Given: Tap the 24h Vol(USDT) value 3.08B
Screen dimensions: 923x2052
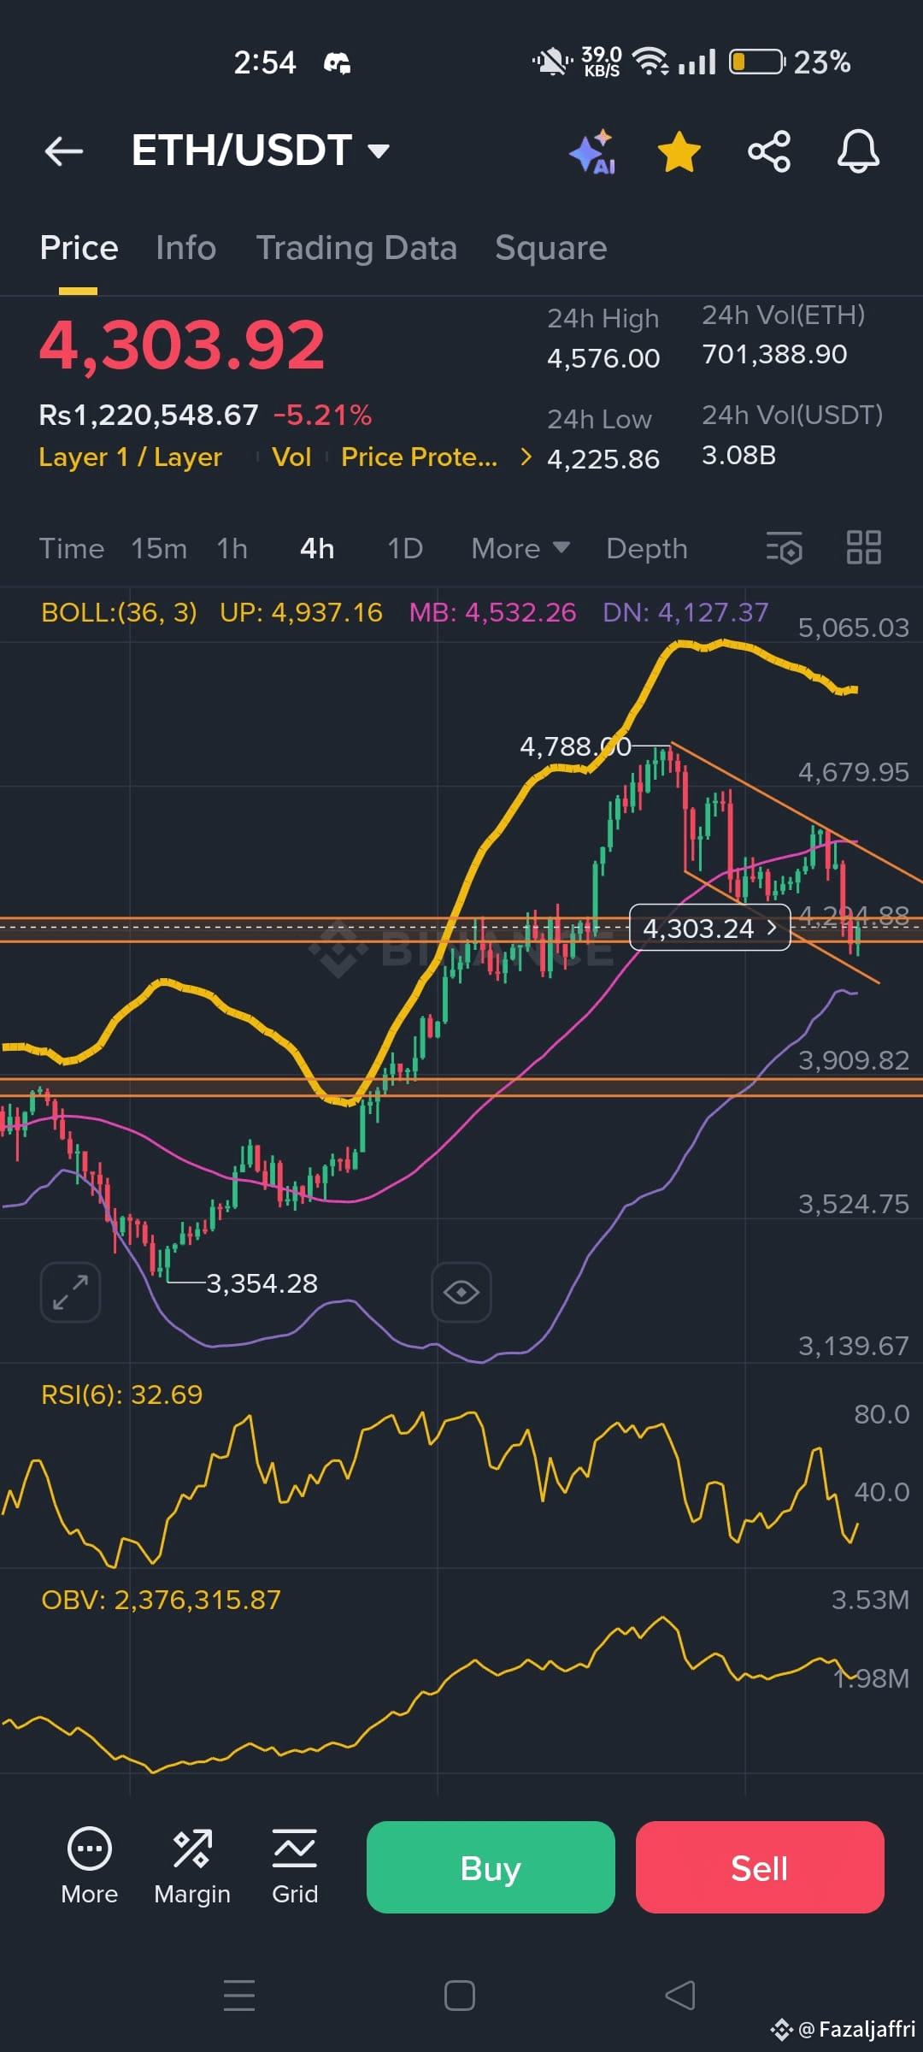Looking at the screenshot, I should tap(738, 455).
